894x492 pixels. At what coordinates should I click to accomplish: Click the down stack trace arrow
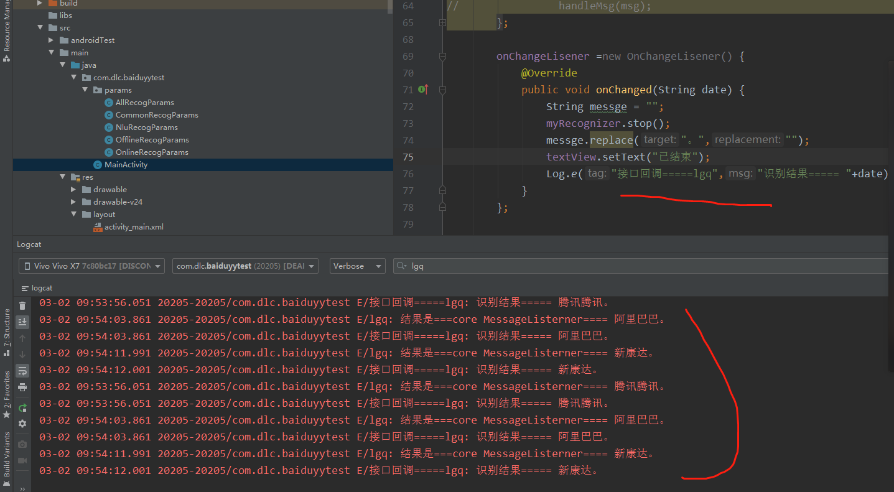pyautogui.click(x=22, y=355)
